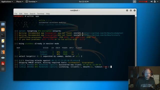
Task: Click the 'POWER' column header
Action: coord(64,48)
